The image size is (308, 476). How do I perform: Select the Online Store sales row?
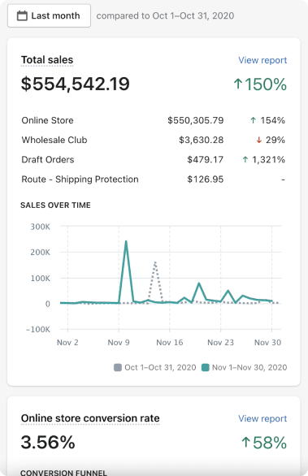[x=153, y=120]
